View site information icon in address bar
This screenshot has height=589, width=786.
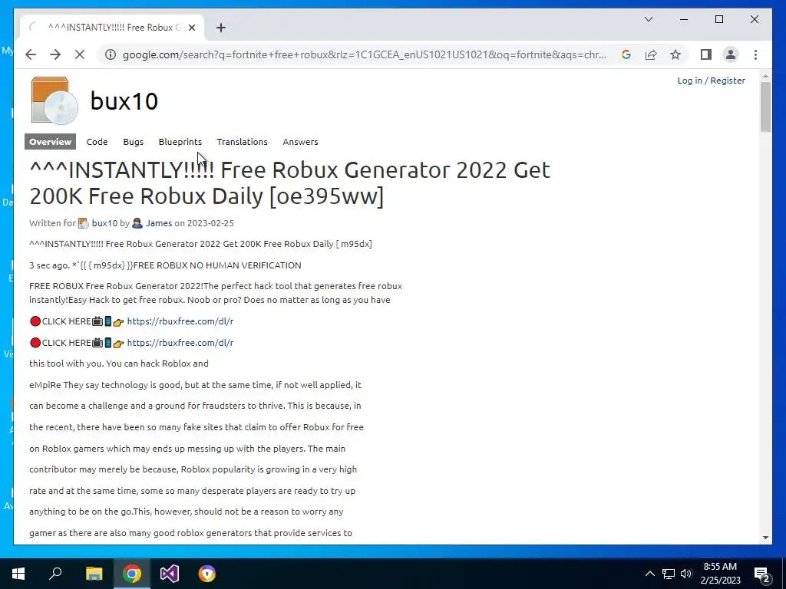(111, 54)
